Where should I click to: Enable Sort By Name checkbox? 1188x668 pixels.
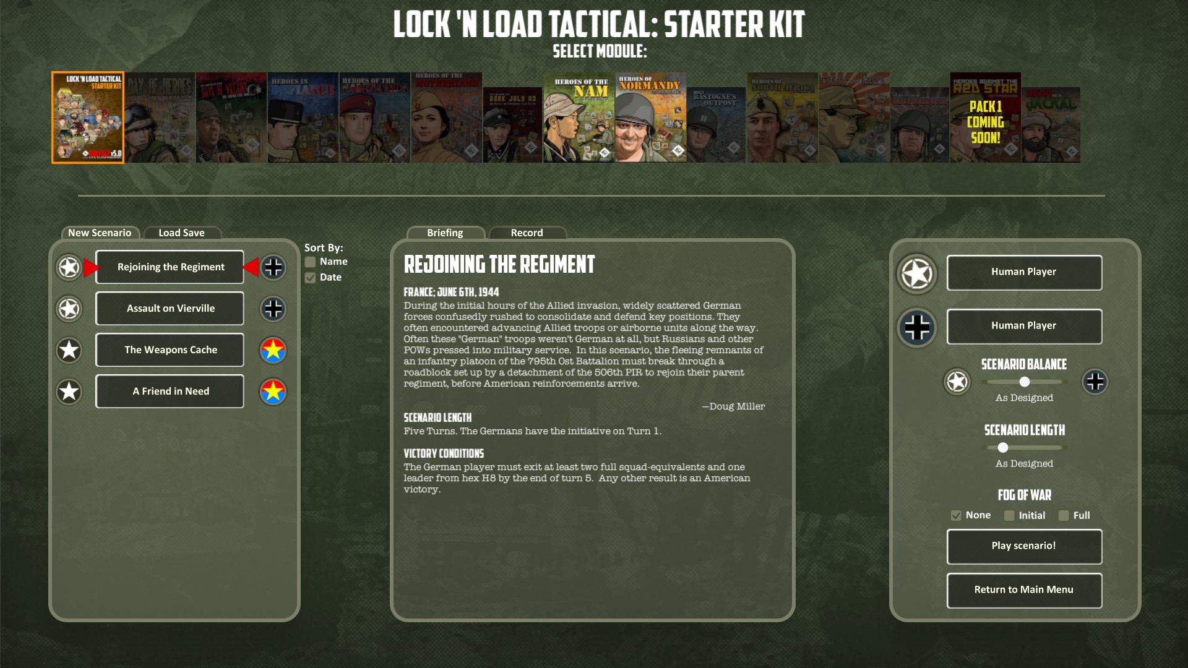point(310,262)
